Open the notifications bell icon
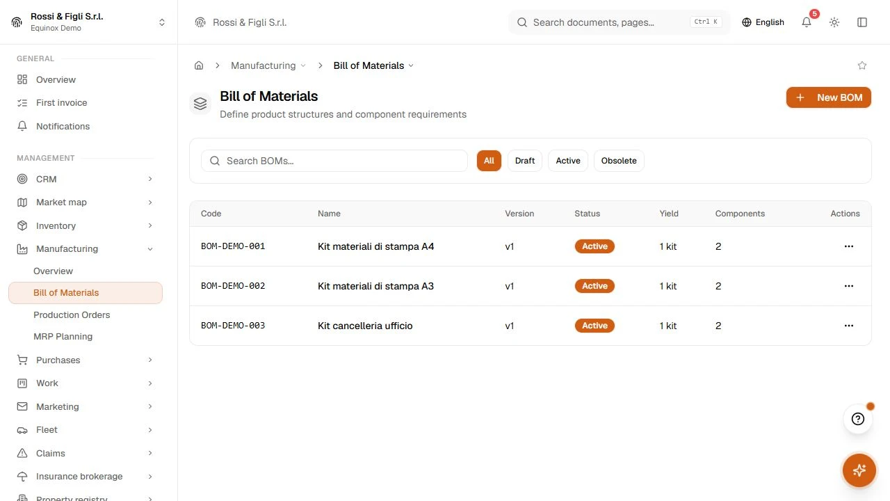Viewport: 890px width, 501px height. pyautogui.click(x=807, y=22)
